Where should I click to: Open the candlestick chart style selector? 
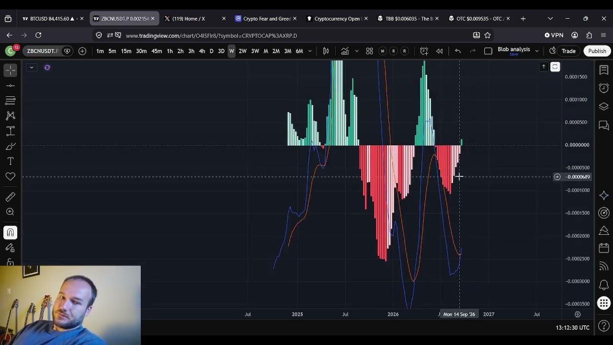326,51
